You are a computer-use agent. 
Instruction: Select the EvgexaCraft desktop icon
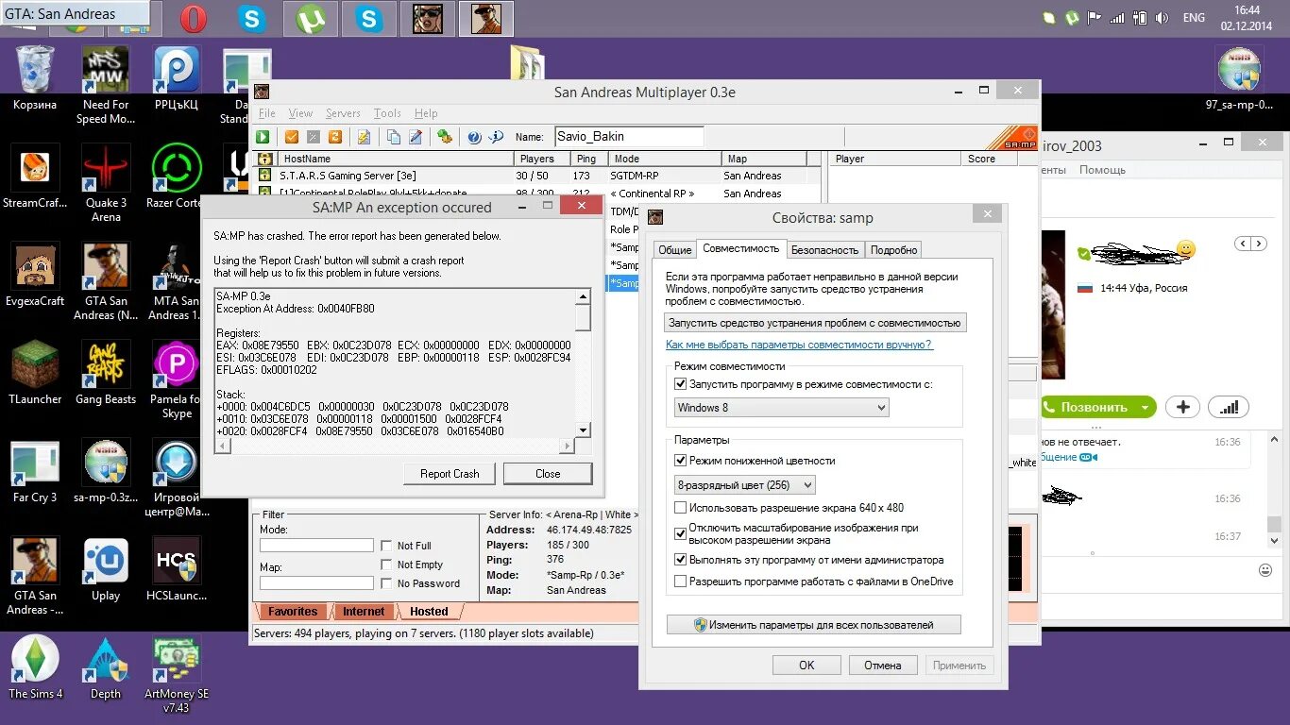coord(35,275)
